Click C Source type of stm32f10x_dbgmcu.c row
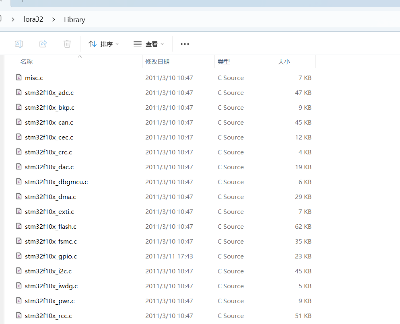The height and width of the screenshot is (324, 400). (x=231, y=182)
